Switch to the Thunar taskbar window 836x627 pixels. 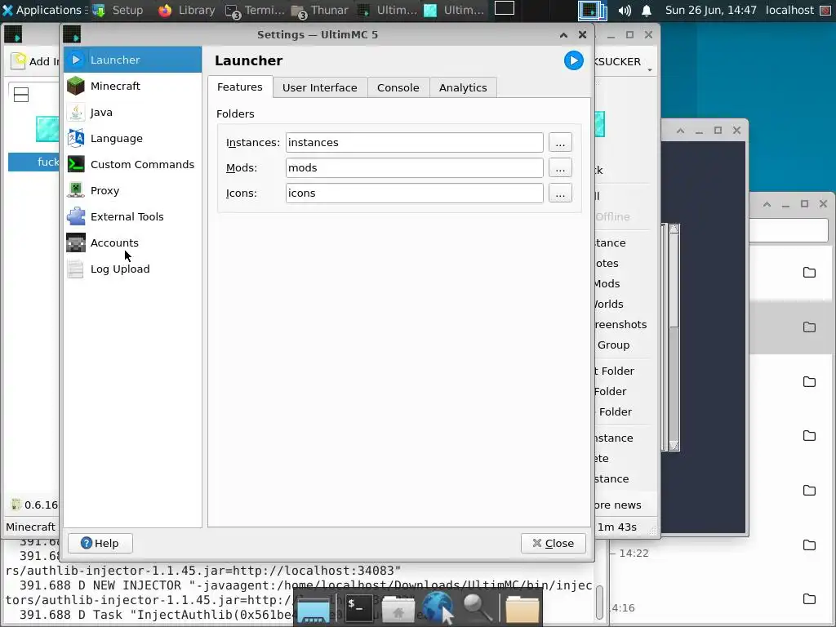coord(320,10)
